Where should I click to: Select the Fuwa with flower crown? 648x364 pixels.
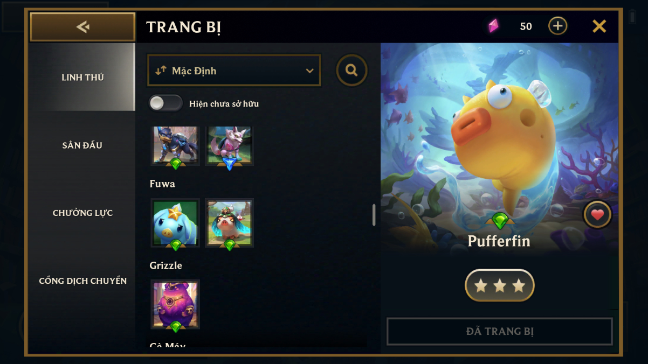tap(229, 223)
